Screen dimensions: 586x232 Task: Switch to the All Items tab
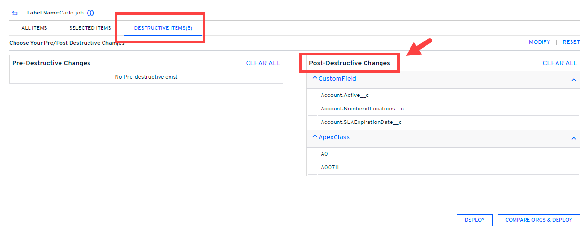(x=34, y=28)
